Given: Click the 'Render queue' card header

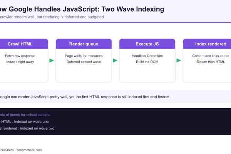Looking at the screenshot, I should 84,44.
